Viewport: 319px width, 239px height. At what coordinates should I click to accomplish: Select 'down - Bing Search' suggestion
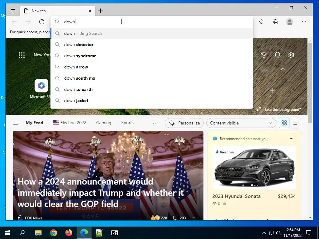152,33
